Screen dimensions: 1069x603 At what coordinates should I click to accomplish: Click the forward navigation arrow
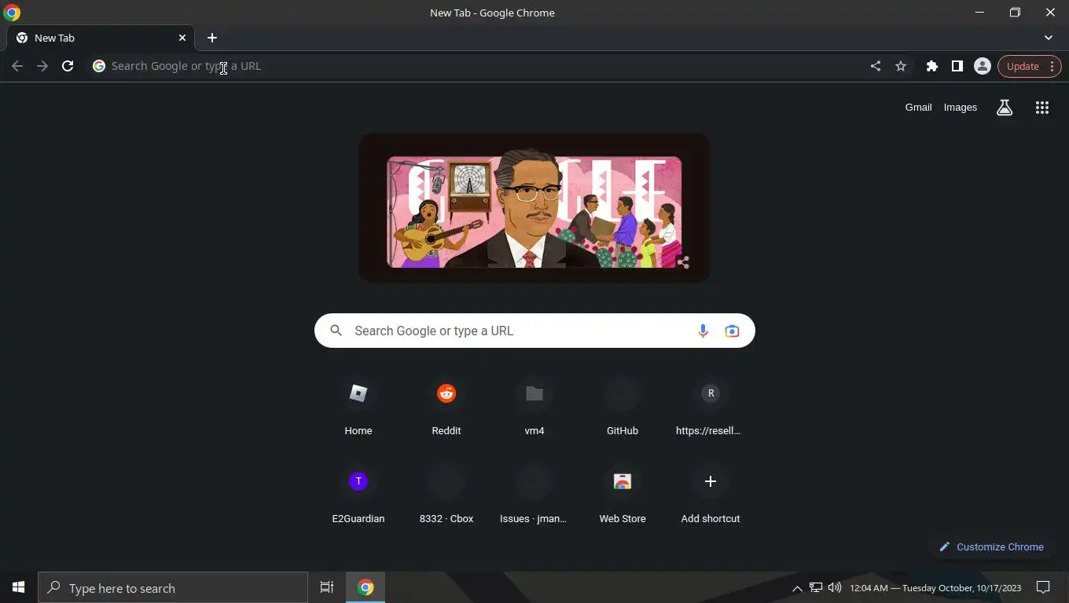(42, 66)
